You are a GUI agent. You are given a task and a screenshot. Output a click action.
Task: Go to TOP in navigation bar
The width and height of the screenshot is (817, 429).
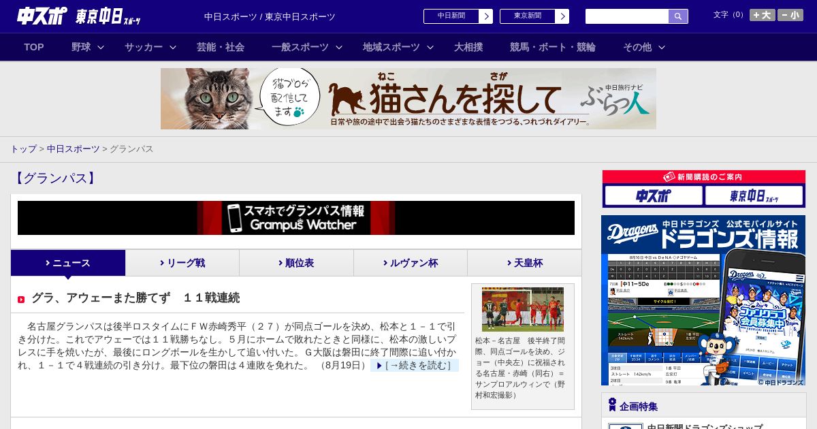[x=34, y=47]
